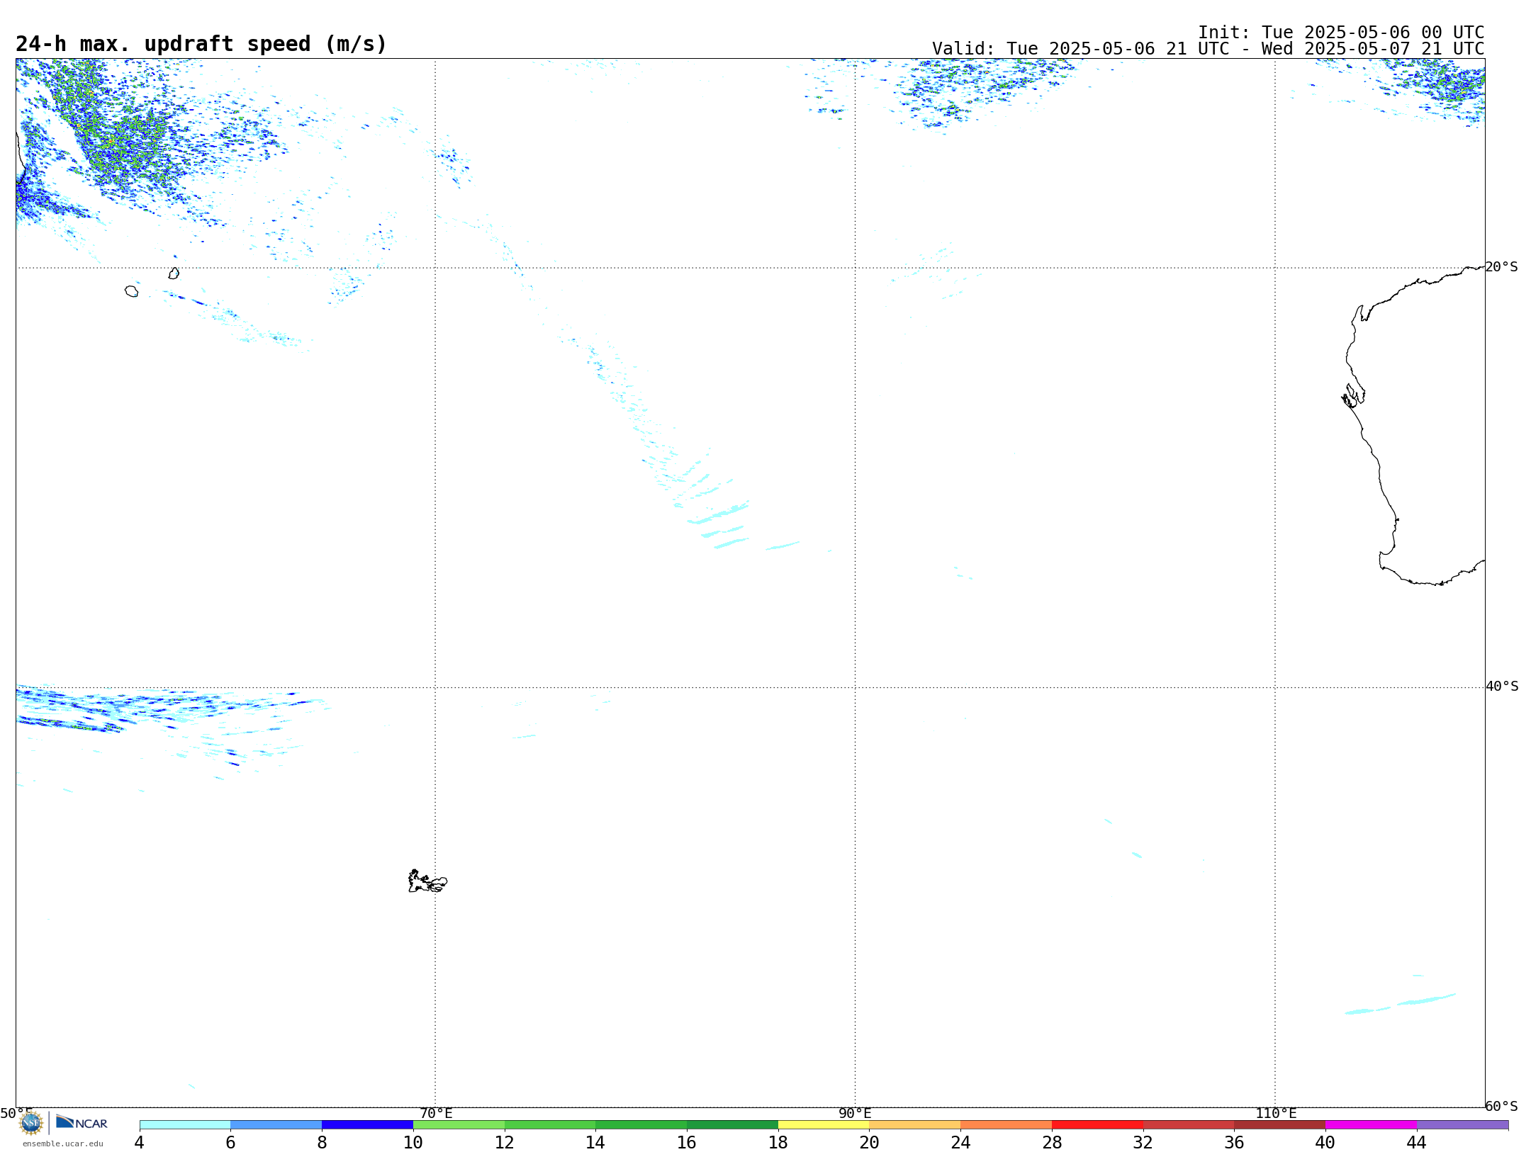Click the red 28–32 m/s swatch
The height and width of the screenshot is (1152, 1531).
[1097, 1125]
